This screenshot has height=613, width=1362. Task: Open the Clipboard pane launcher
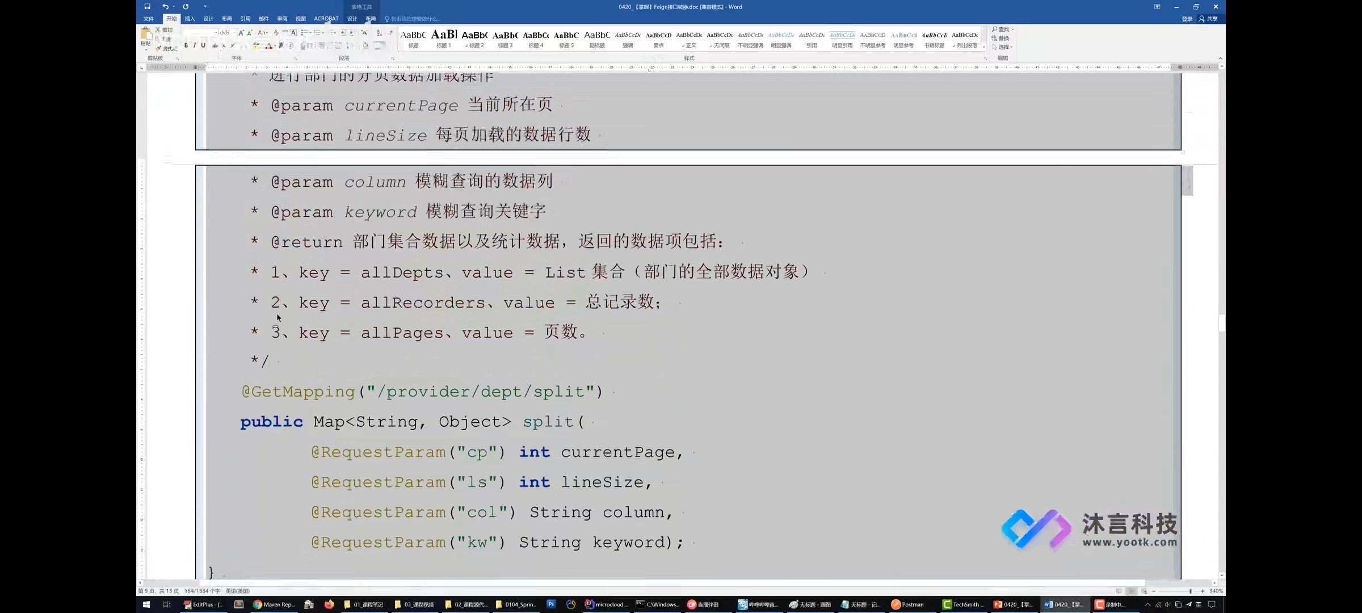[x=178, y=58]
